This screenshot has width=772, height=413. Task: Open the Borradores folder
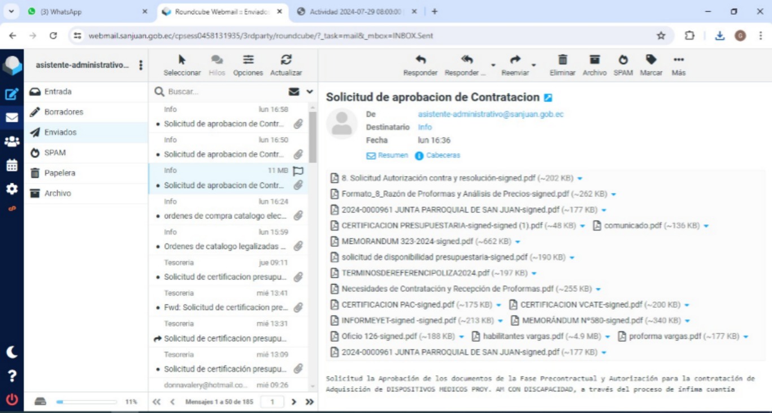pyautogui.click(x=63, y=112)
